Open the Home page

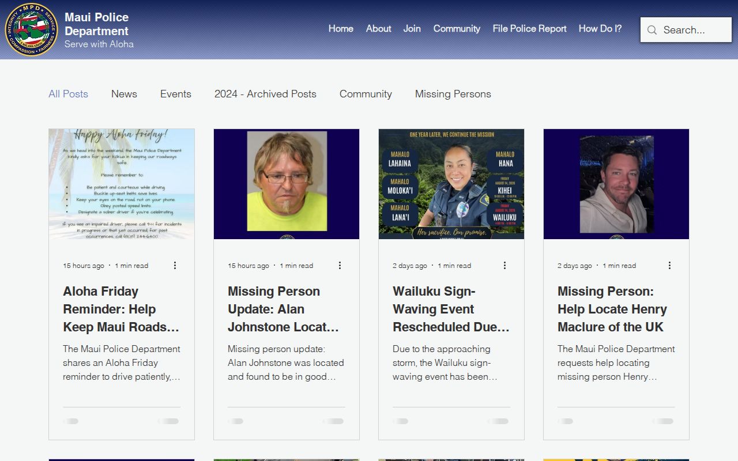point(341,28)
